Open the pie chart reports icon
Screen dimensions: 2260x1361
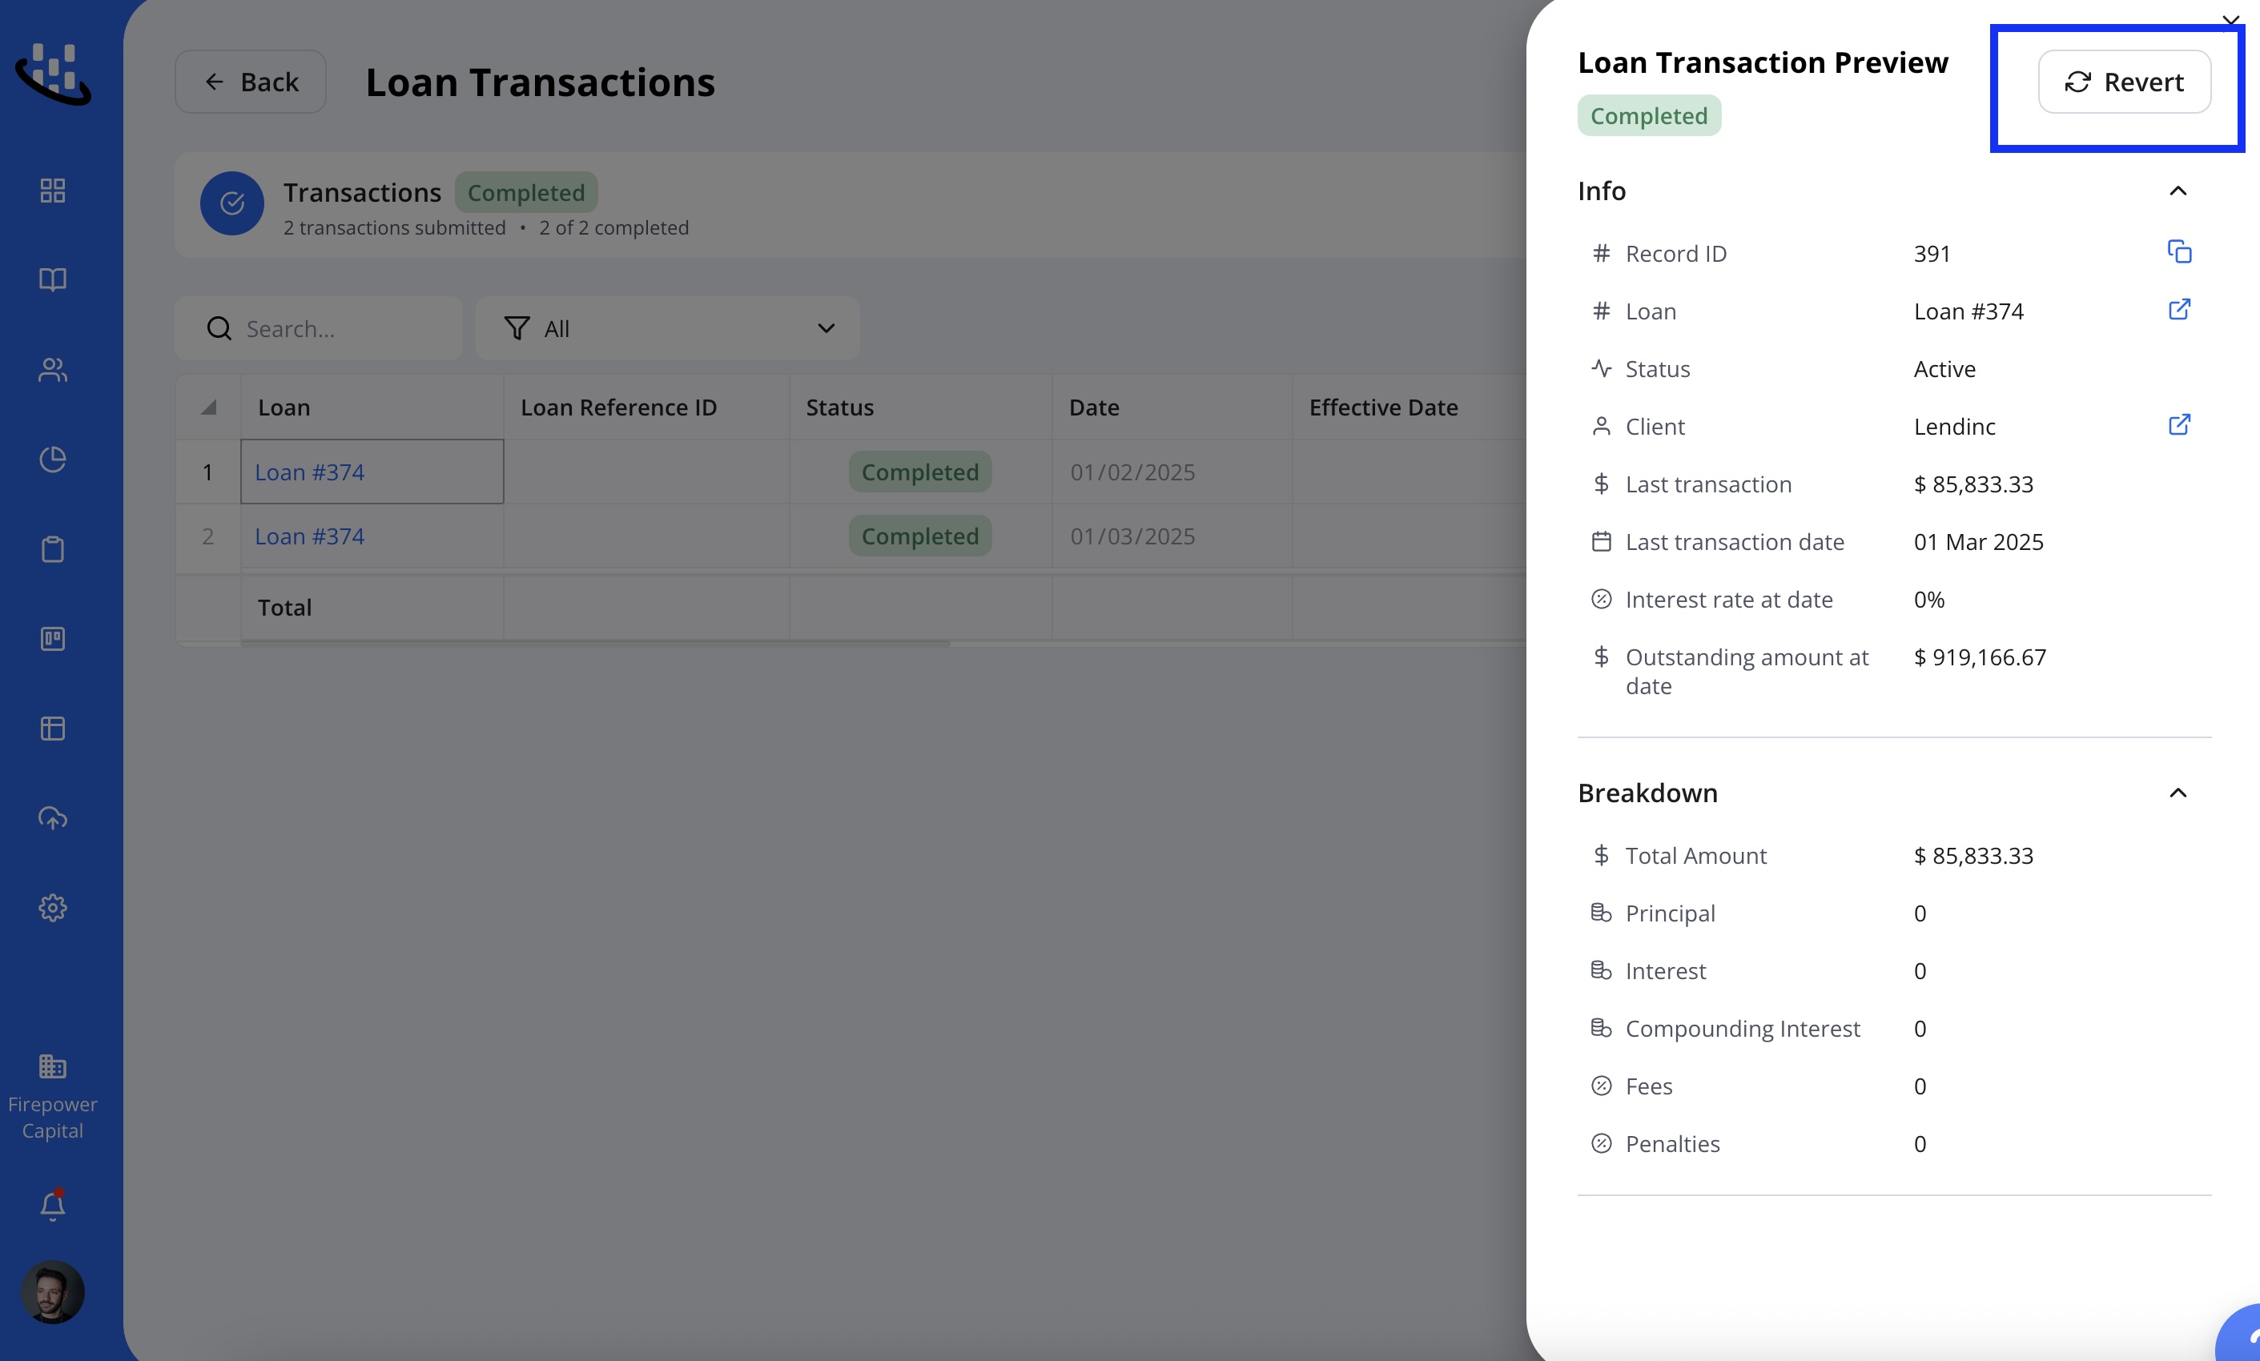(52, 460)
